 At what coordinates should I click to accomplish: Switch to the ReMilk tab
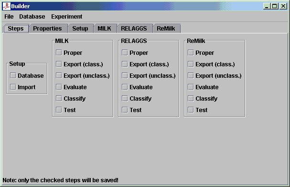tap(166, 29)
